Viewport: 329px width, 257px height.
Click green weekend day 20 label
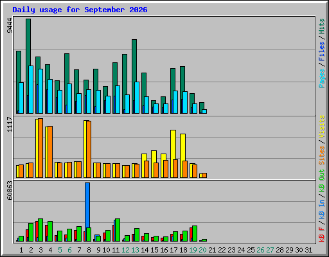[x=202, y=250]
